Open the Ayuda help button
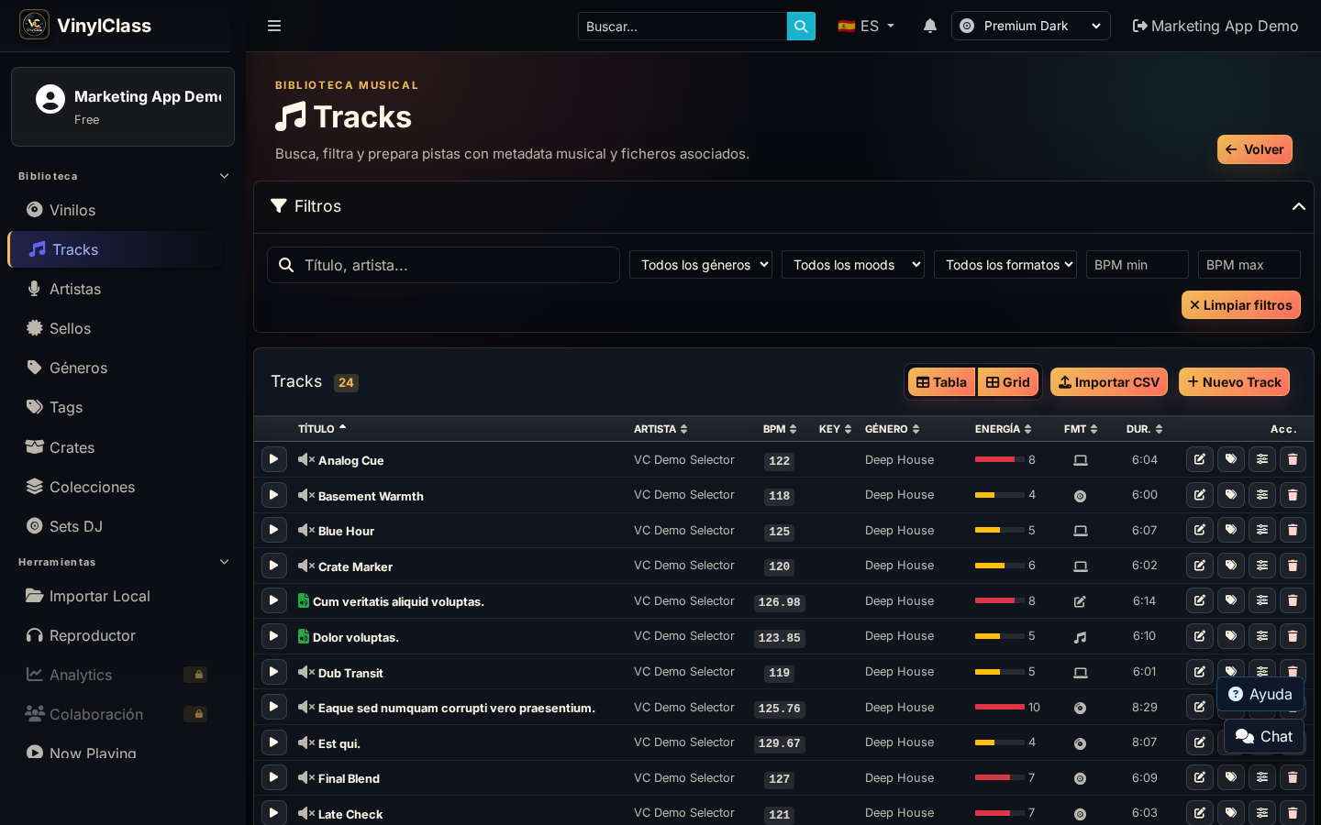 (1260, 694)
